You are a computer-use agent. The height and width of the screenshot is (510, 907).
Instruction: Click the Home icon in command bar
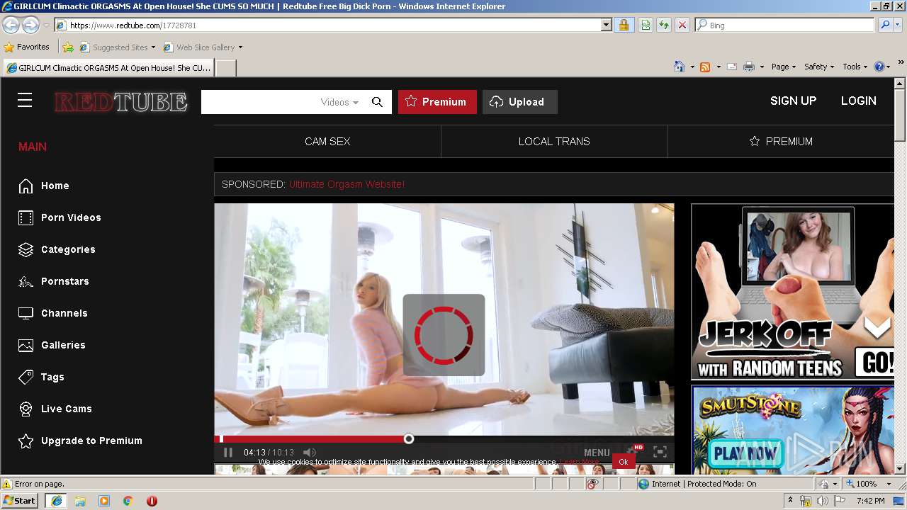coord(680,67)
